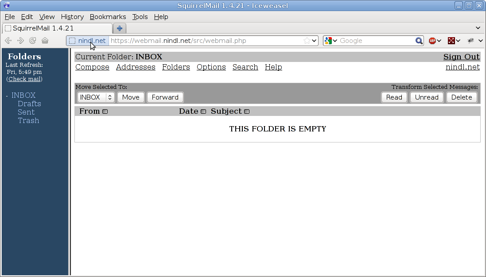Viewport: 486px width, 277px height.
Task: Click the browser Back arrow
Action: (8, 41)
